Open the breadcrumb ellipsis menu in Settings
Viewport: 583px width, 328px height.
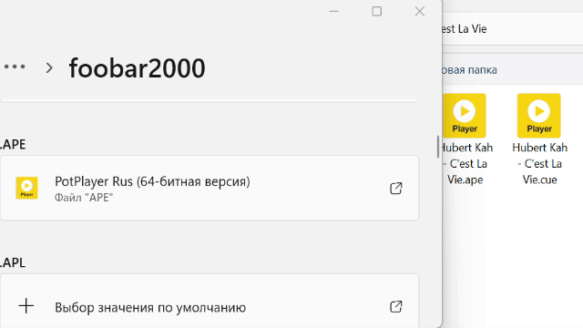[x=15, y=67]
